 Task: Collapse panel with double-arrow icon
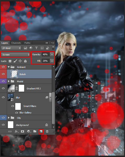pos(47,43)
